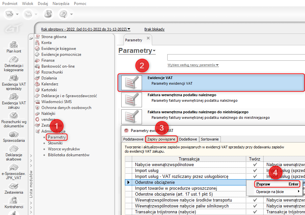The width and height of the screenshot is (305, 215).
Task: Open Biblioteka dokumentów under Administracja
Action: tap(69, 155)
